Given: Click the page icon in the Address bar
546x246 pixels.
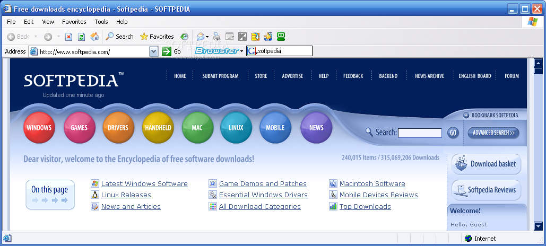Looking at the screenshot, I should pyautogui.click(x=33, y=51).
